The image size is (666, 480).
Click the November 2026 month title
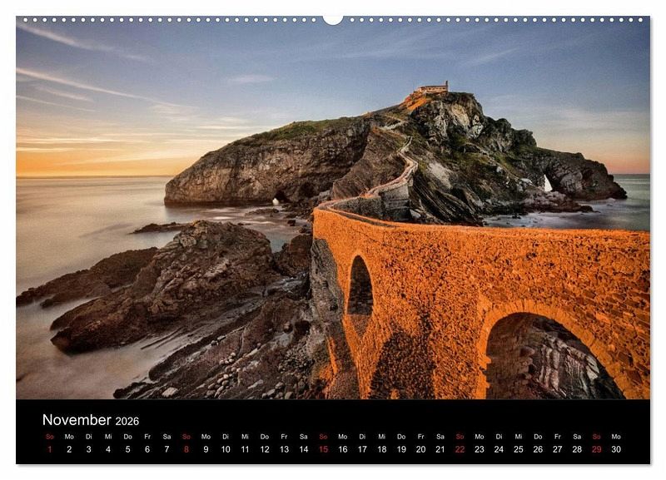coord(91,420)
